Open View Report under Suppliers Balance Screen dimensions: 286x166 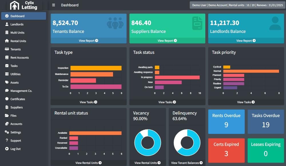click(x=167, y=41)
